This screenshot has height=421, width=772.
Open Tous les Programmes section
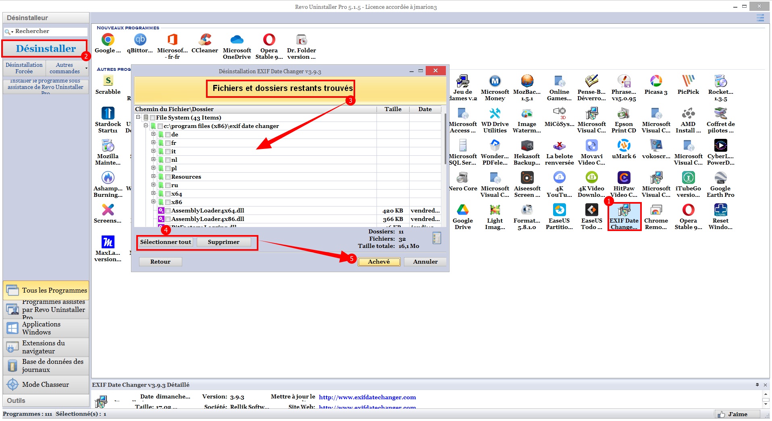pos(46,290)
